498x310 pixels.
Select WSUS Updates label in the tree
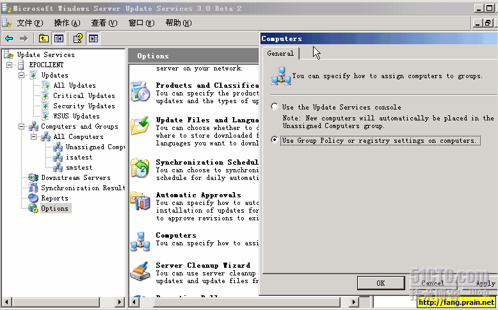(76, 116)
